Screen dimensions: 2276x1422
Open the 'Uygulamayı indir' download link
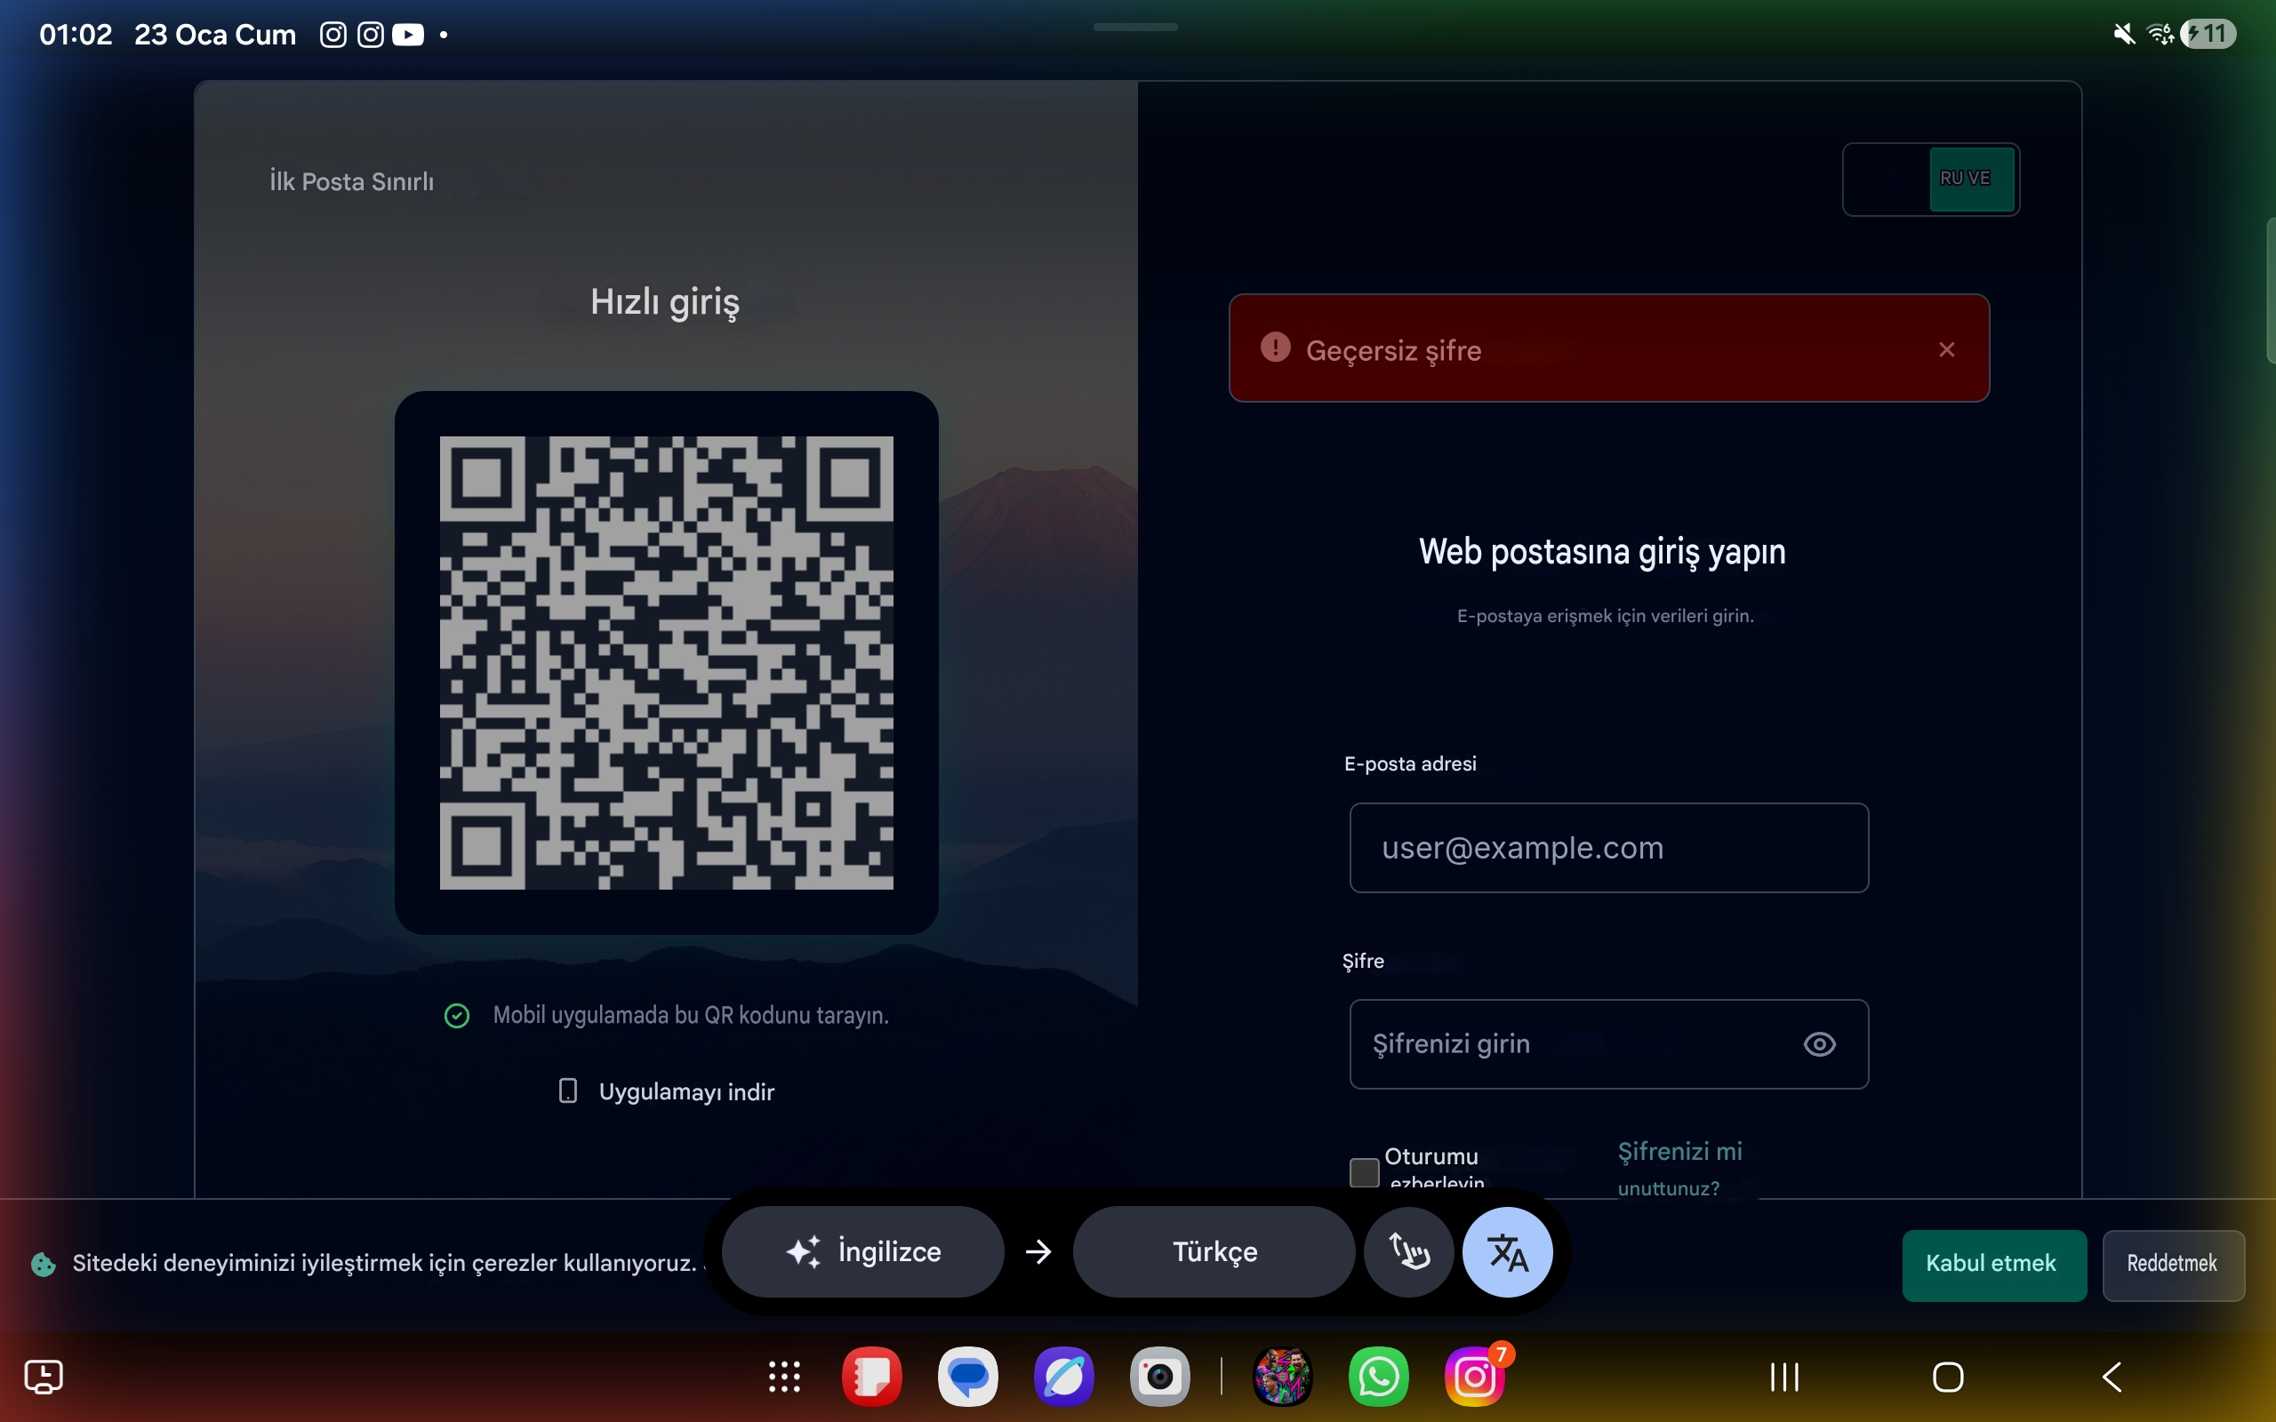(x=686, y=1092)
